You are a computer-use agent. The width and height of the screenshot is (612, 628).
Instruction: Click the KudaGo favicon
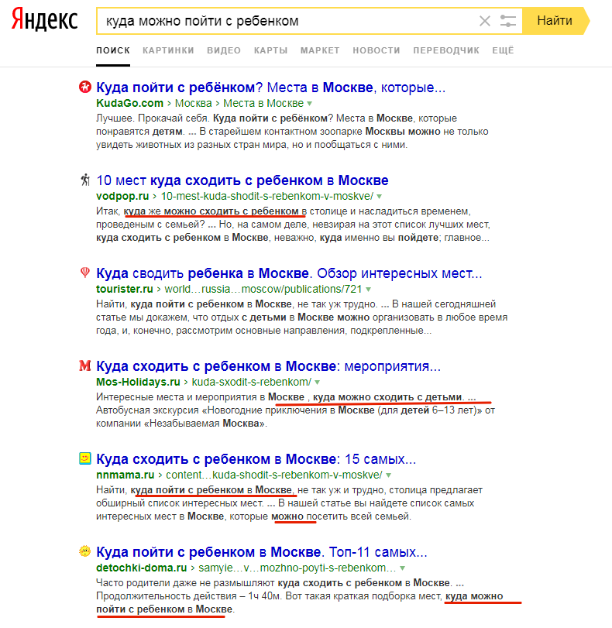(85, 87)
